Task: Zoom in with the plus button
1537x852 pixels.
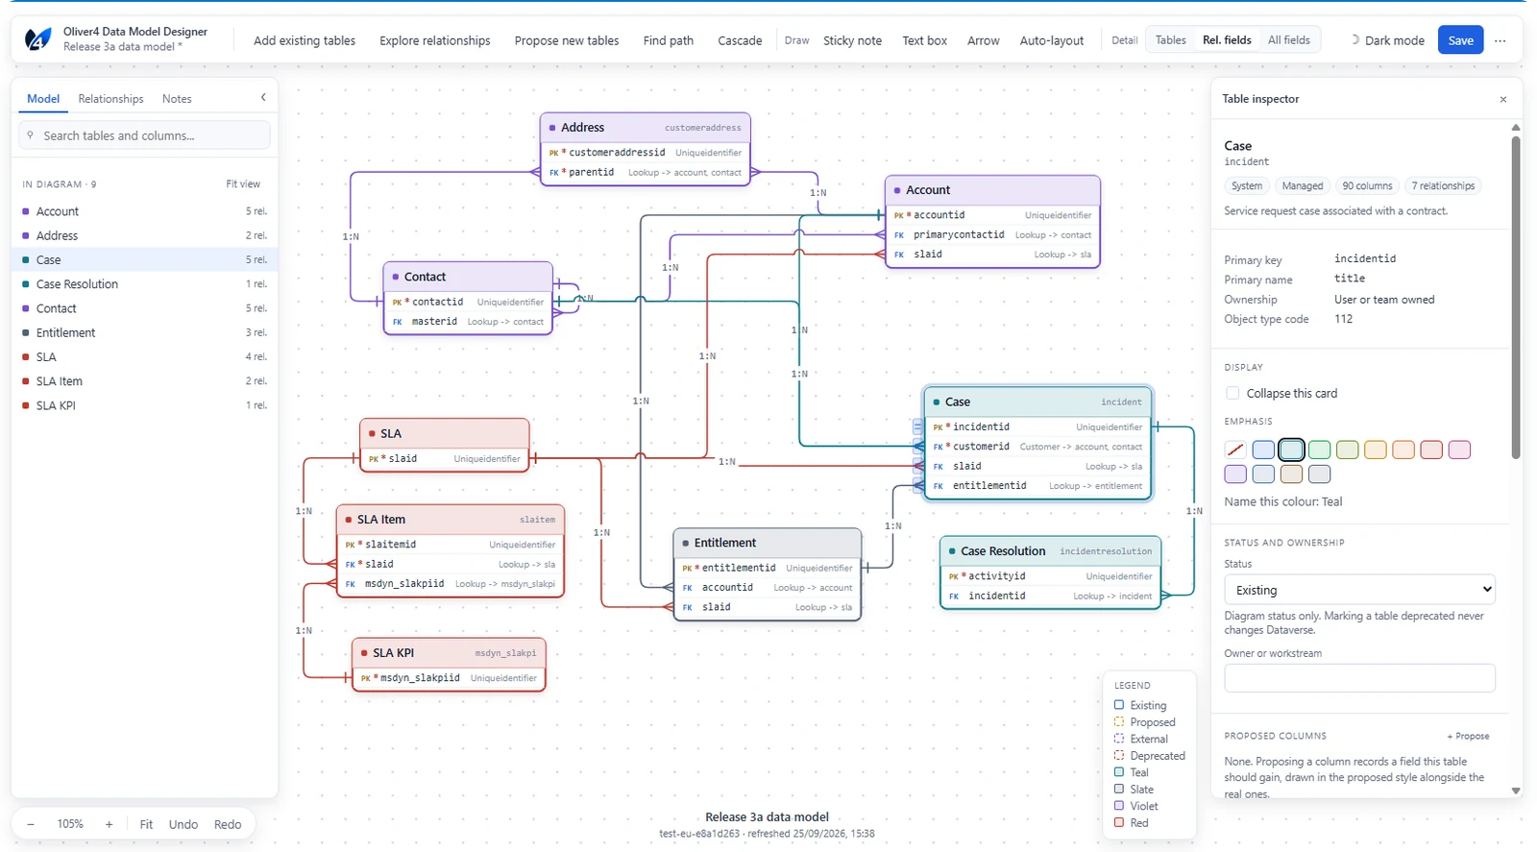Action: tap(109, 824)
